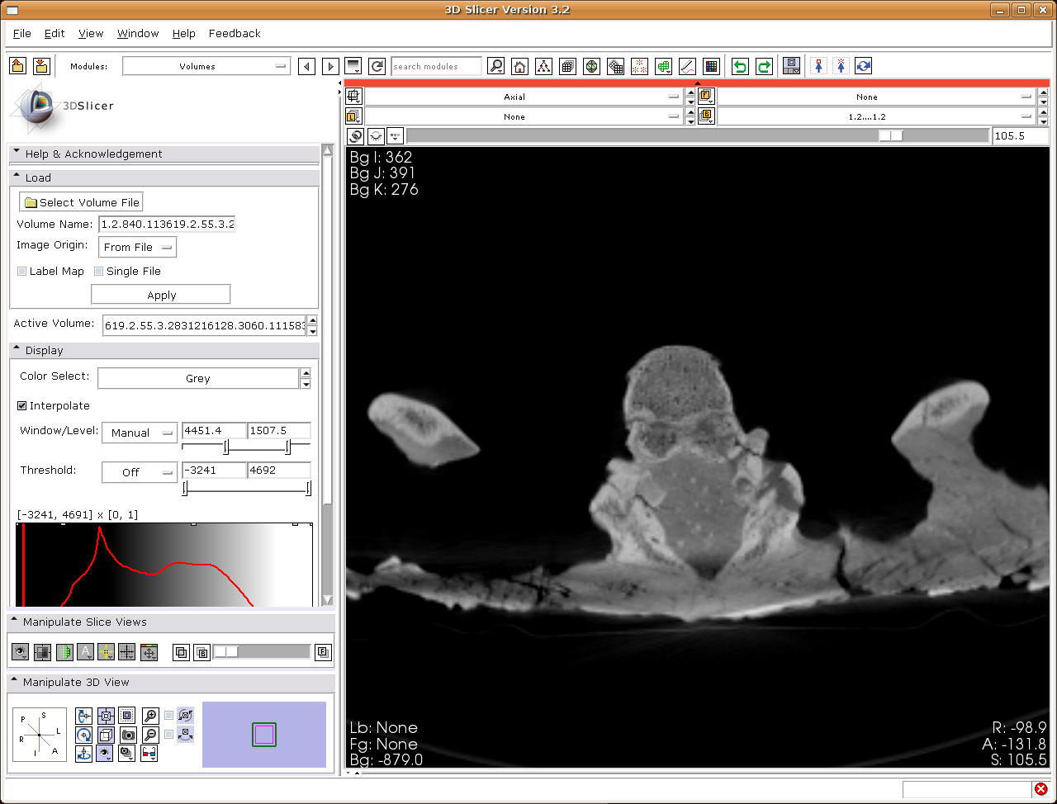The image size is (1057, 804).
Task: Open the Window menu
Action: [138, 33]
